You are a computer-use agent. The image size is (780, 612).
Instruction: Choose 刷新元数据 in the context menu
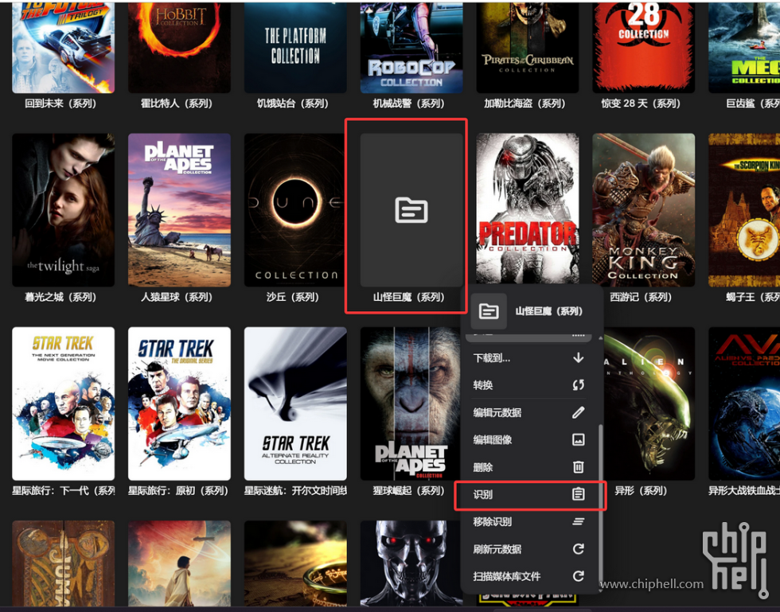point(528,549)
